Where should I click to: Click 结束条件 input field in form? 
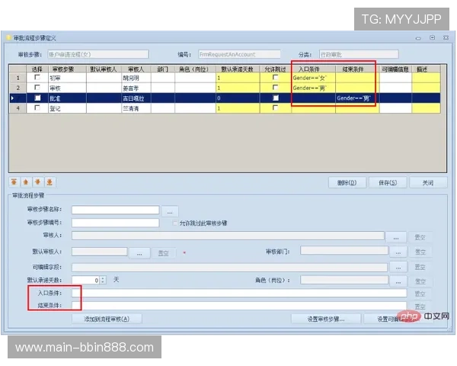pyautogui.click(x=239, y=306)
